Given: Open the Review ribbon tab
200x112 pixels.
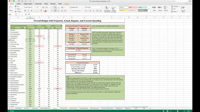Looking at the screenshot, I should click(x=53, y=4).
